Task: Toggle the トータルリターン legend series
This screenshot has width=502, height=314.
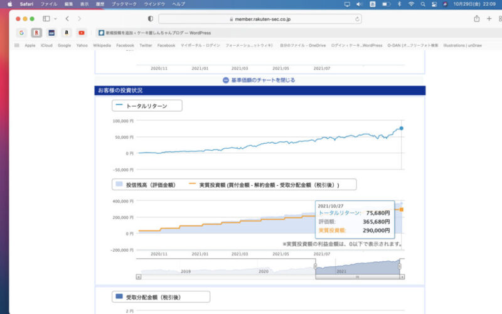Action: (x=147, y=106)
